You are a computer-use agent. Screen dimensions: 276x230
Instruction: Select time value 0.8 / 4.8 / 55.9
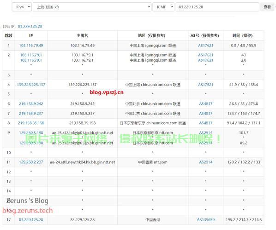pyautogui.click(x=244, y=46)
